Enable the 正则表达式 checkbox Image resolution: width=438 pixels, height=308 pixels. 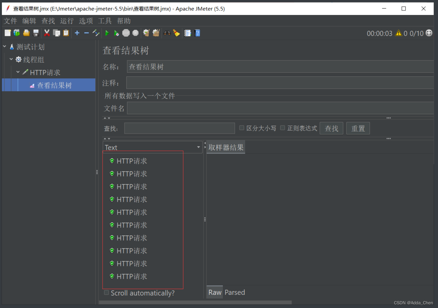click(x=283, y=128)
